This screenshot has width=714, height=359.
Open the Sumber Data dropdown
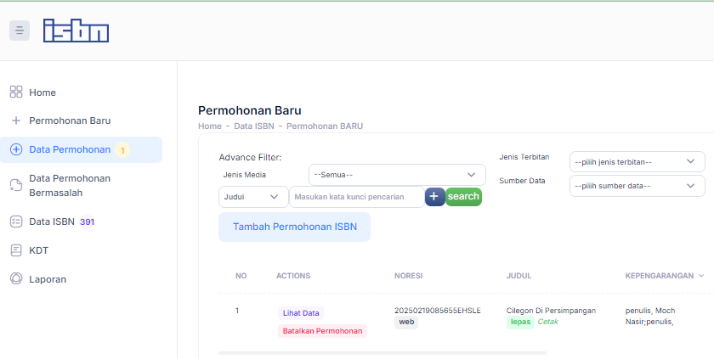(637, 186)
